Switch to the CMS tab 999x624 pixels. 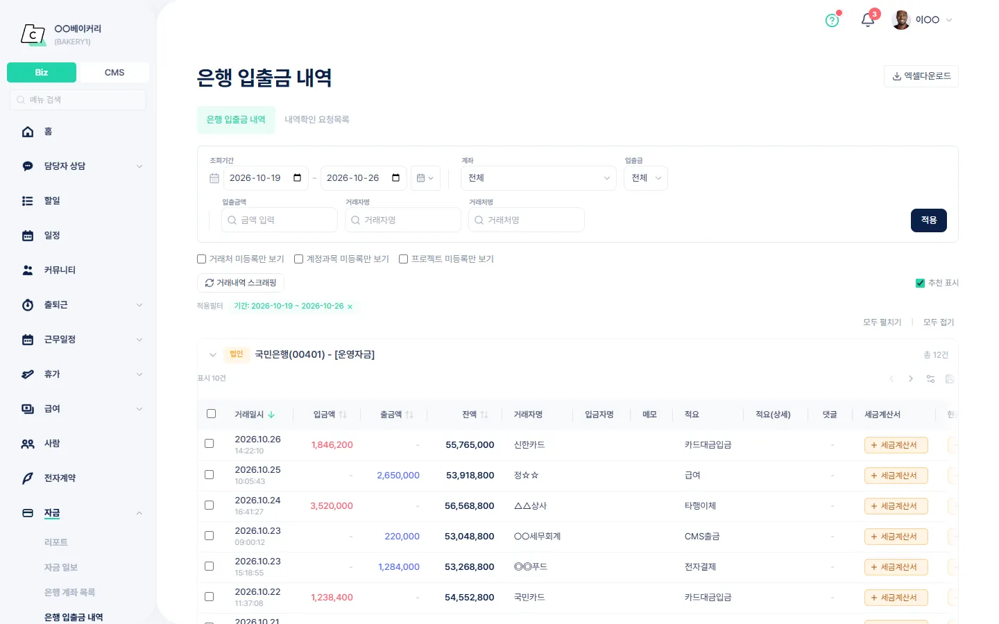tap(114, 73)
